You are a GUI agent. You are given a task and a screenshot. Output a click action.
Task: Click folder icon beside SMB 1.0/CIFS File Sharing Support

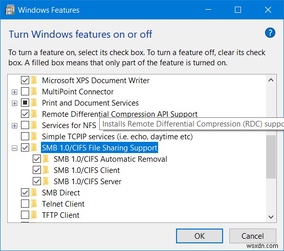click(34, 147)
